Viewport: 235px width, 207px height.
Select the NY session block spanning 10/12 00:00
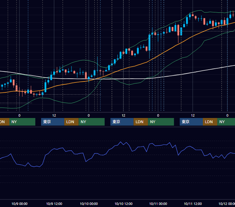(226, 122)
